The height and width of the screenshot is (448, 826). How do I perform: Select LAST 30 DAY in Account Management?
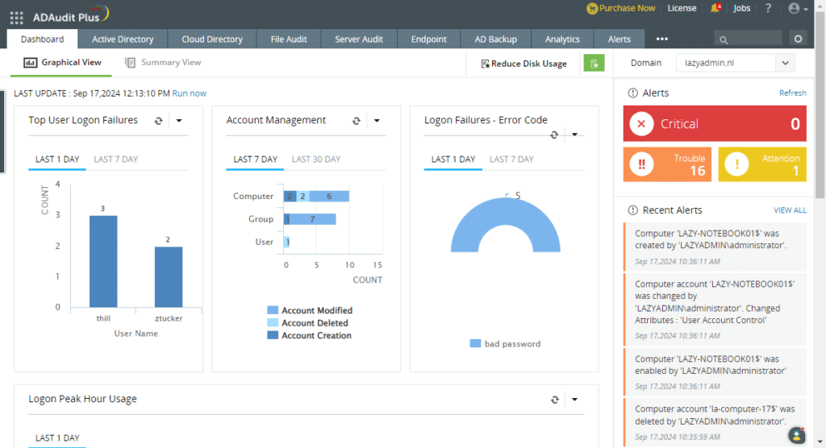pyautogui.click(x=316, y=159)
